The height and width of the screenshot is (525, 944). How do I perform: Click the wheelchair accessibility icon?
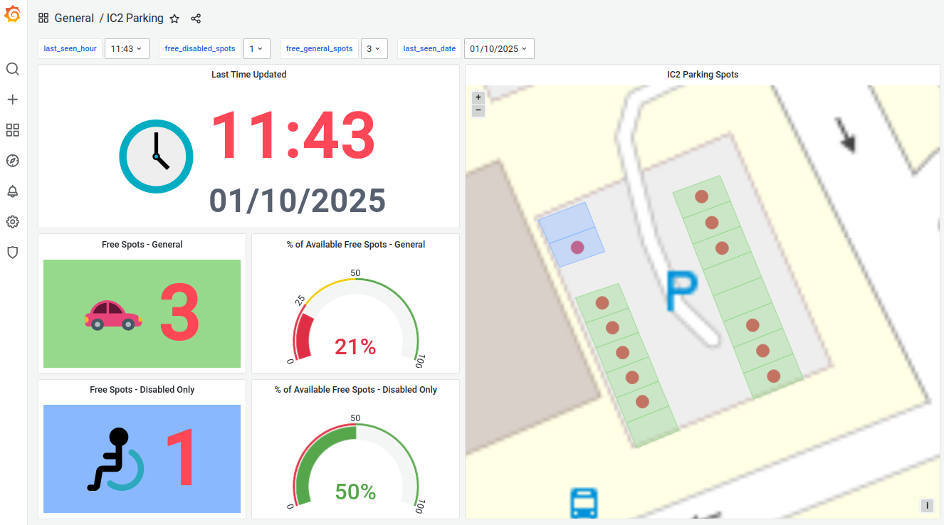click(115, 460)
